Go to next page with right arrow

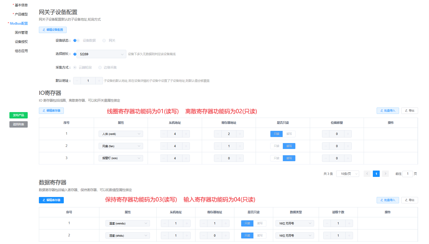[385, 174]
